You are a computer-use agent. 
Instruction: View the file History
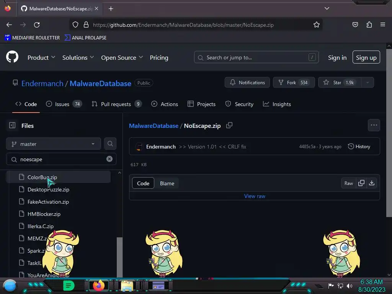(359, 147)
